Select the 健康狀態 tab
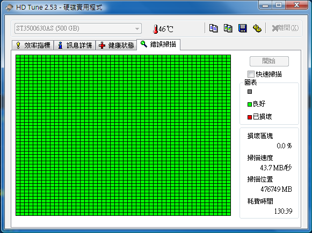Screen dimensions: 312x233 tap(116, 45)
